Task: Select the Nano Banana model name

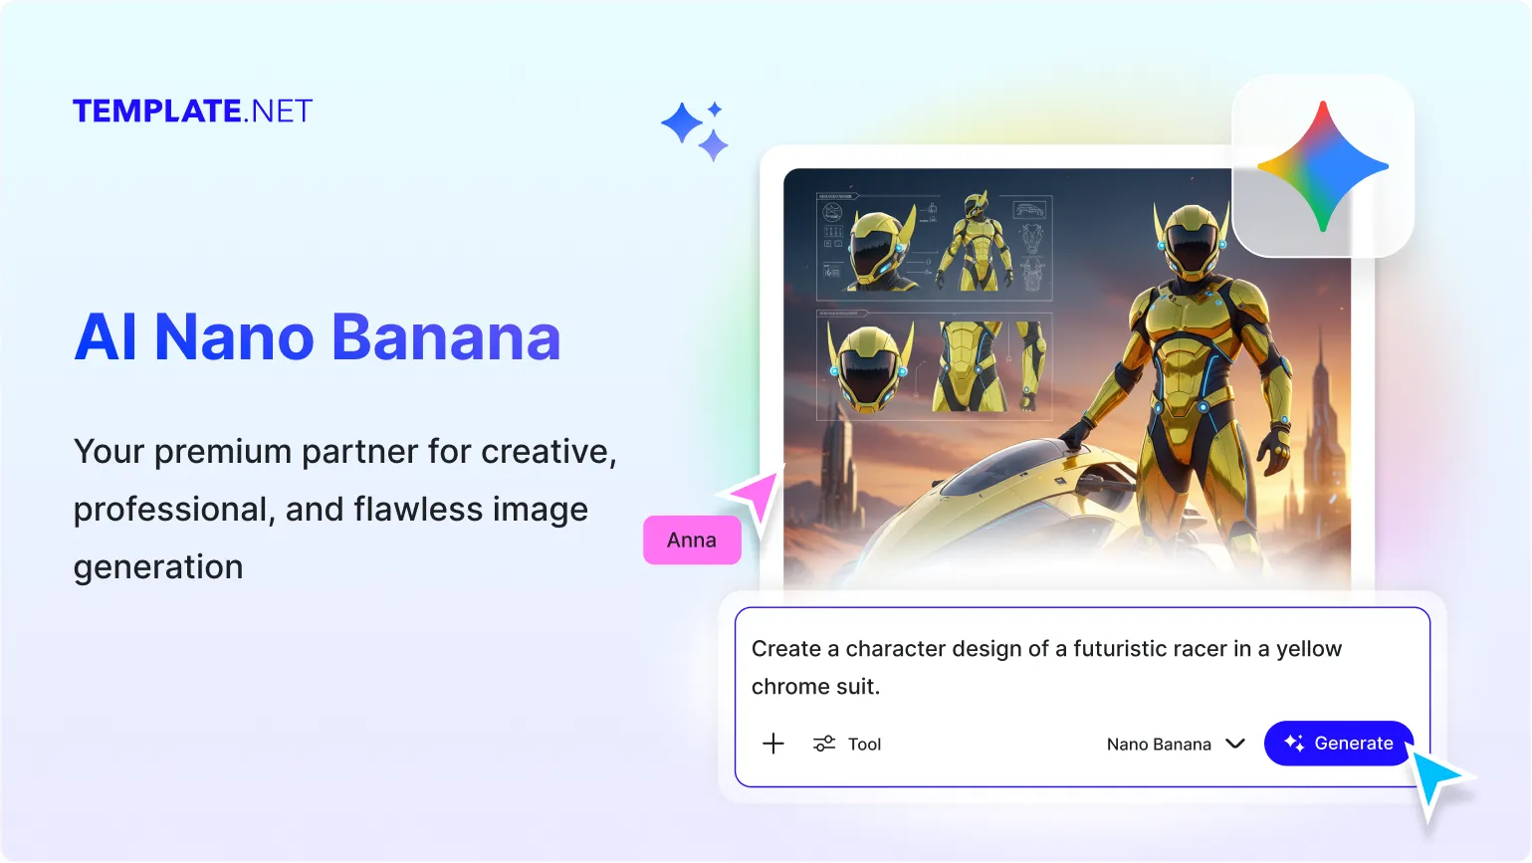Action: 1159,744
